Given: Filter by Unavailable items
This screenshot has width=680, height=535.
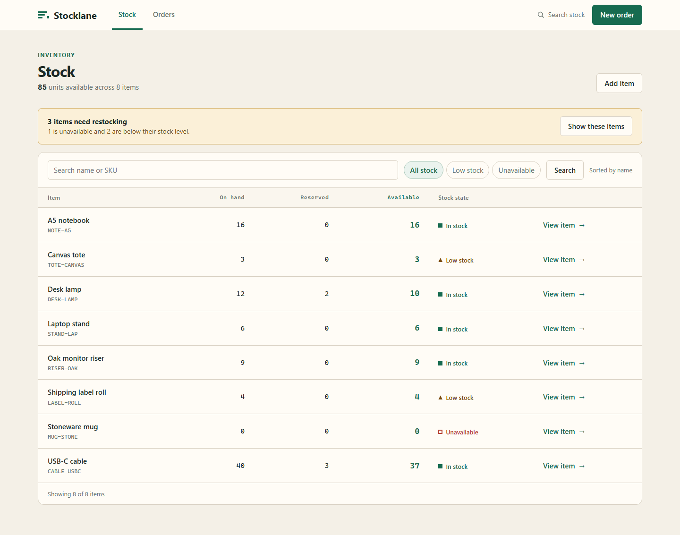Looking at the screenshot, I should click(516, 170).
